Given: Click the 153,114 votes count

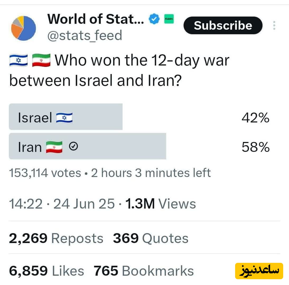Looking at the screenshot, I should pyautogui.click(x=45, y=173).
